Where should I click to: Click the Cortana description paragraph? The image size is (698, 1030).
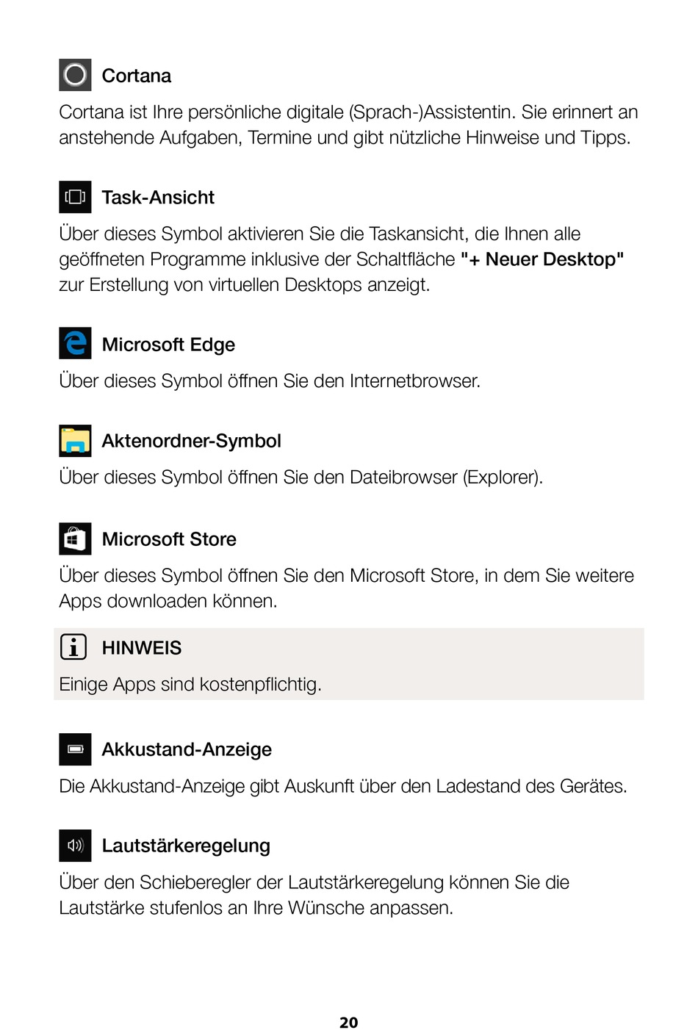click(348, 125)
